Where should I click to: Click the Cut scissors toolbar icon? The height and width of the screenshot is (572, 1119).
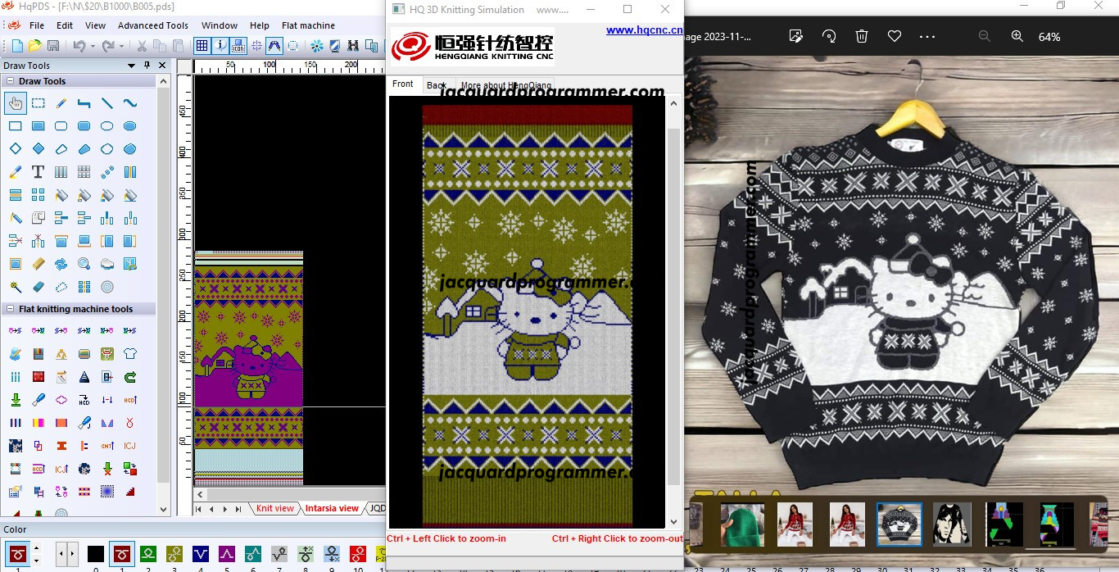142,46
